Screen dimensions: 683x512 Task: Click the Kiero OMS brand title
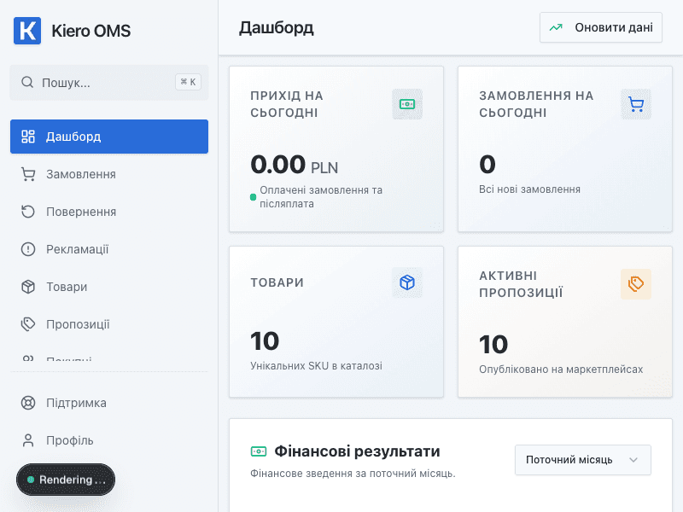(x=91, y=31)
